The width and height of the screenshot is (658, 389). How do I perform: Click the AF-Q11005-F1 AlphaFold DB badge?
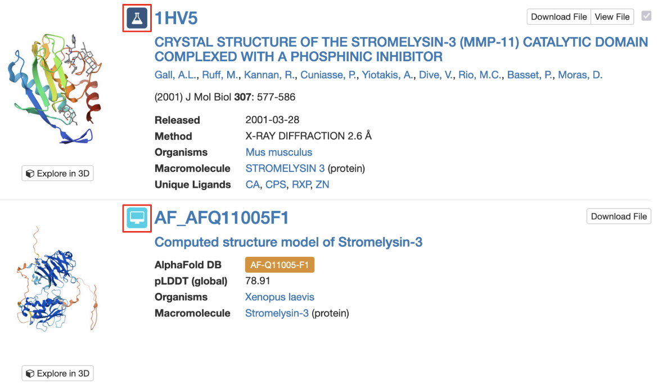click(x=280, y=265)
